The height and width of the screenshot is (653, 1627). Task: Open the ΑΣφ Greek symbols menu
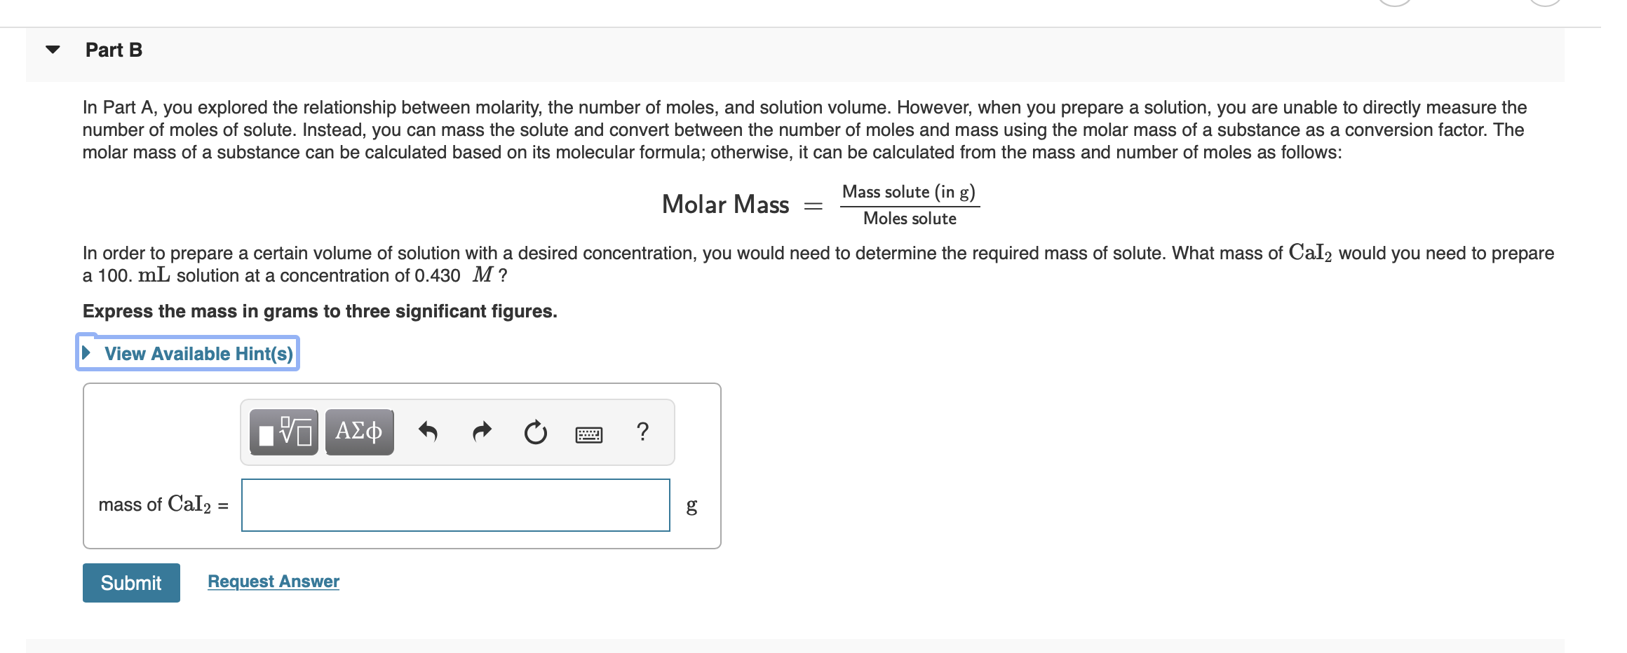358,432
